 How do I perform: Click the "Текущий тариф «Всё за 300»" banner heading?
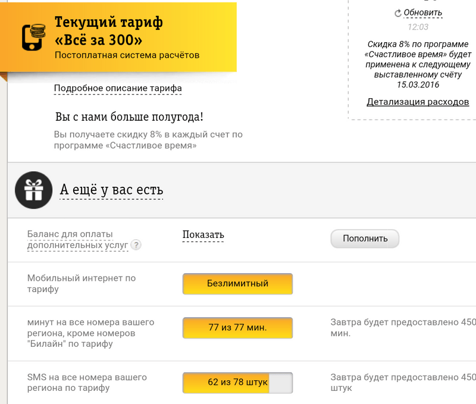coord(108,32)
